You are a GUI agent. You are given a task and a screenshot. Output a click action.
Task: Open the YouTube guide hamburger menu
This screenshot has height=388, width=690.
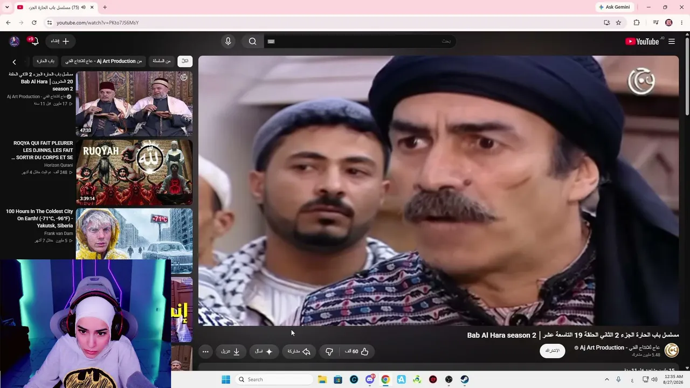[672, 41]
